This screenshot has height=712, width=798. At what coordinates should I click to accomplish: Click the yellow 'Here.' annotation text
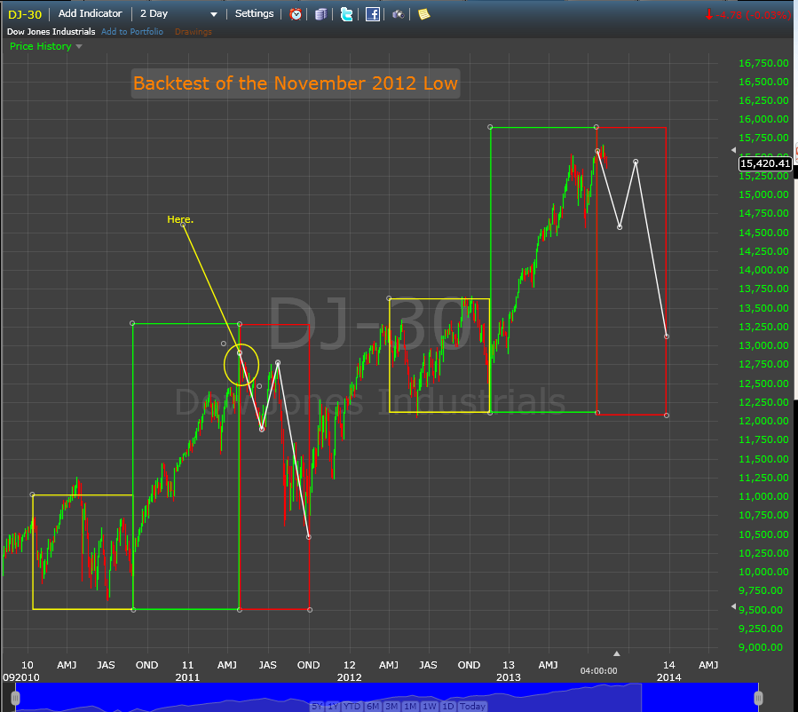click(180, 219)
